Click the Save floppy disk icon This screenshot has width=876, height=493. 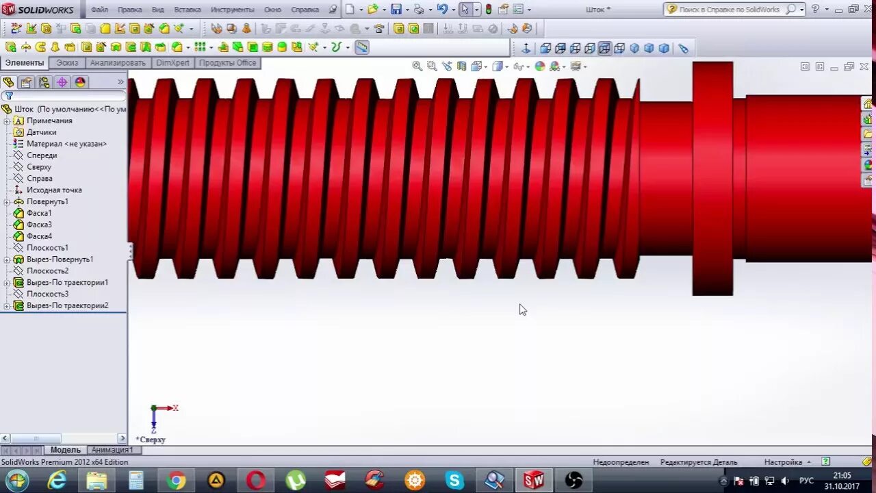[x=396, y=10]
